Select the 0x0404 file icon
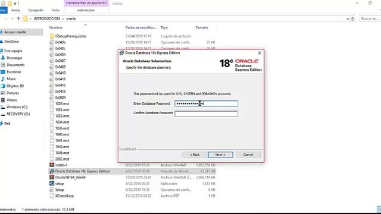 click(52, 55)
